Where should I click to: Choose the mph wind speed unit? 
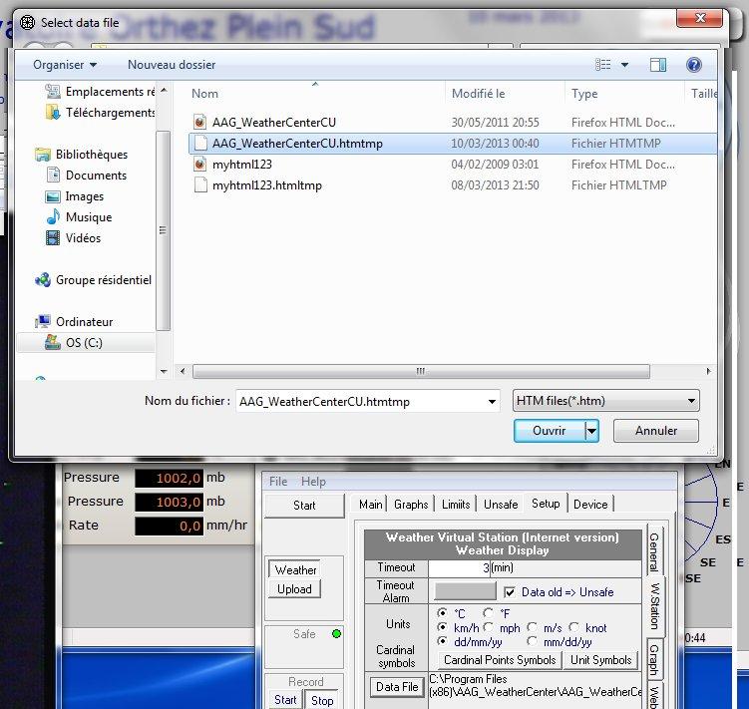pos(489,627)
